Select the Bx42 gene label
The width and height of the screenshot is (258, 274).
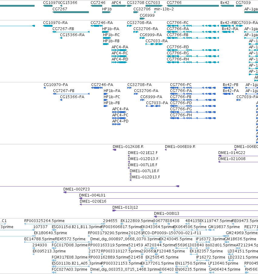[225, 3]
